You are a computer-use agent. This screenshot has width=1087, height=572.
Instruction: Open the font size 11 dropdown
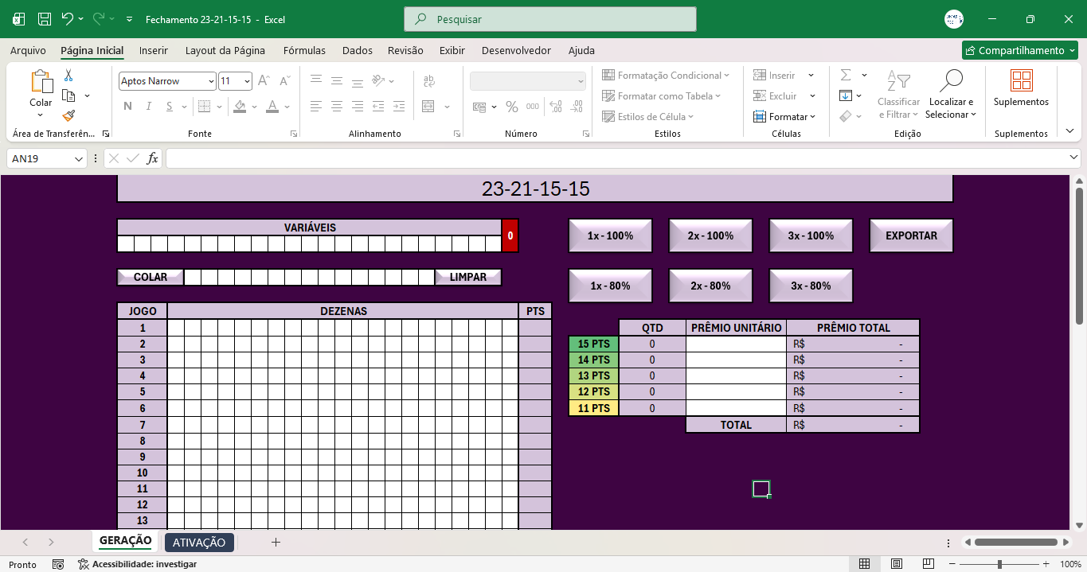point(248,81)
